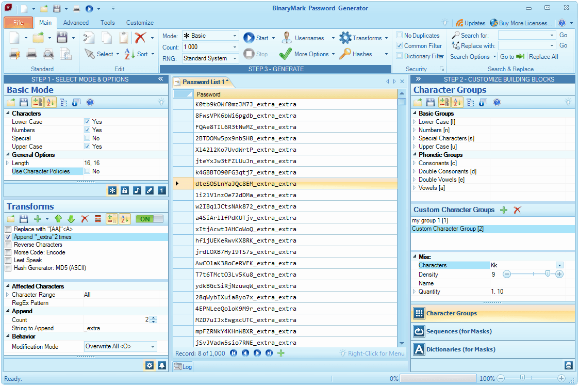Click the More Options checkmark icon

(285, 54)
